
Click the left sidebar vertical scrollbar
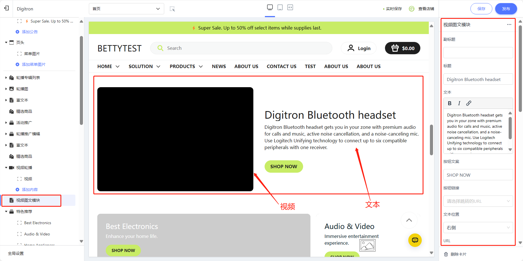click(x=82, y=80)
